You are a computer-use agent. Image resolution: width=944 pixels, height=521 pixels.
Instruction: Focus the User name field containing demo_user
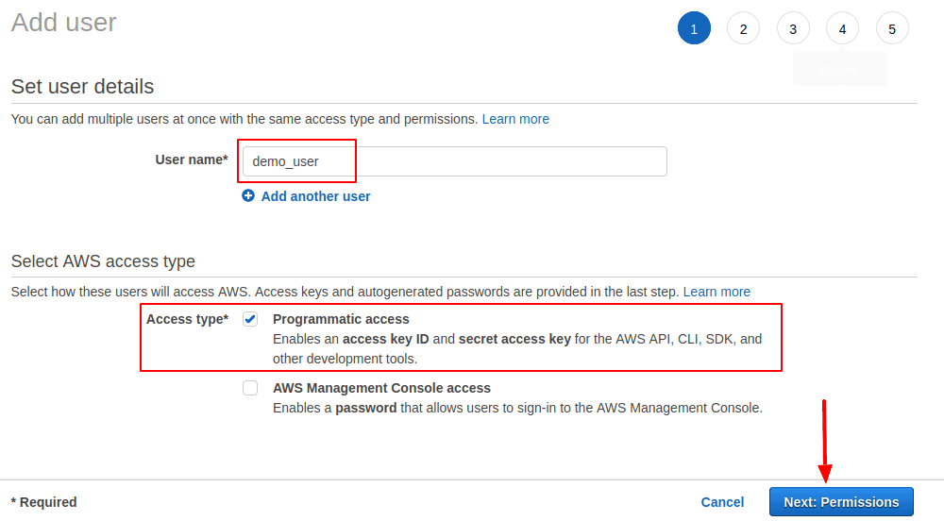tap(453, 161)
